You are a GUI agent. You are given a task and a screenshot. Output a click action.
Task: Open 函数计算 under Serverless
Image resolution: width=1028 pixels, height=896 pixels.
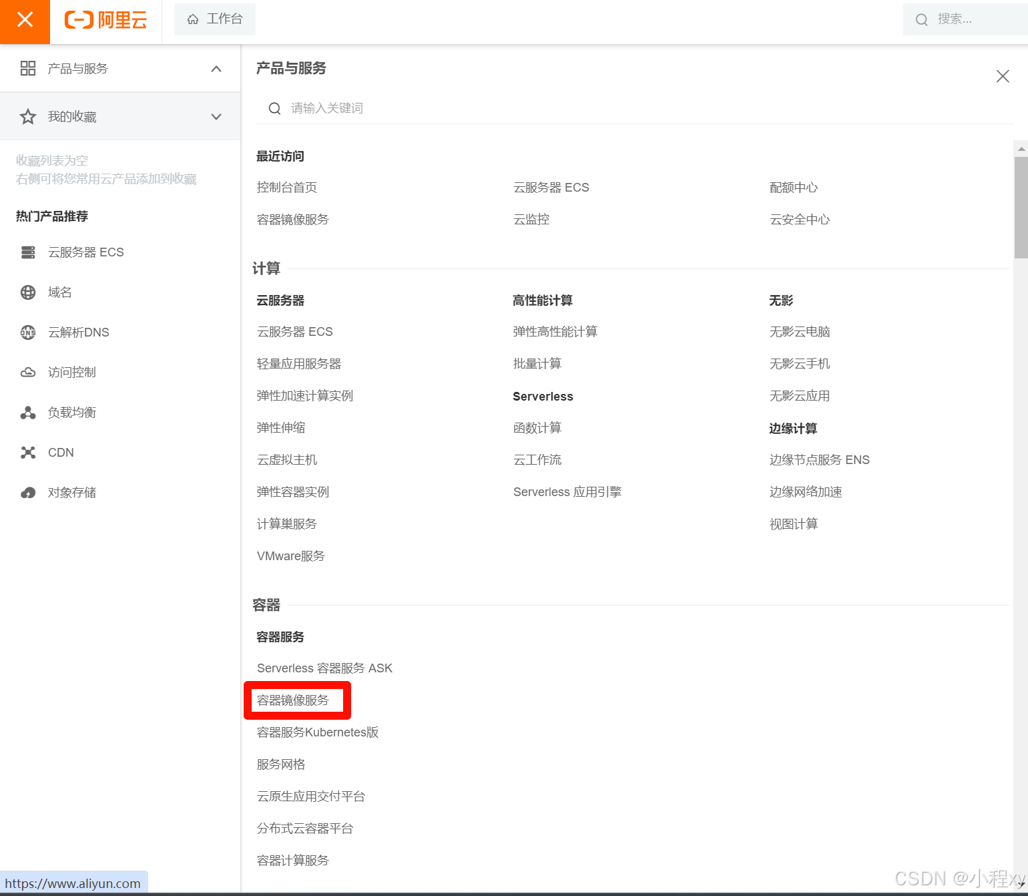coord(537,428)
